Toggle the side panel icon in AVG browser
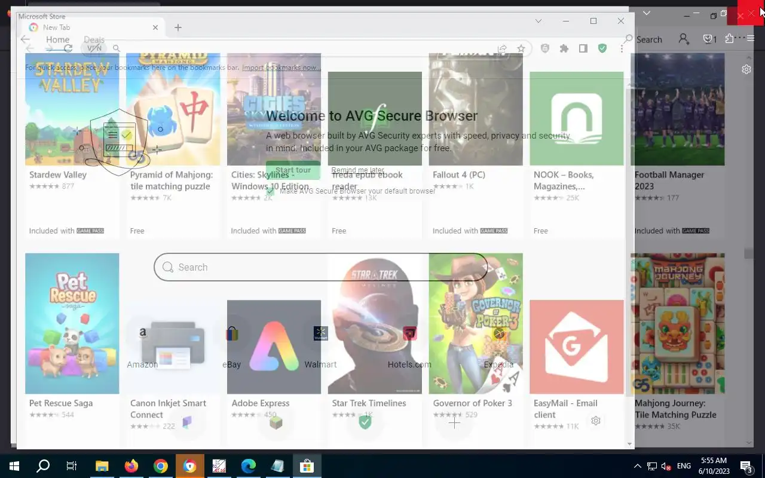The image size is (765, 478). [583, 48]
